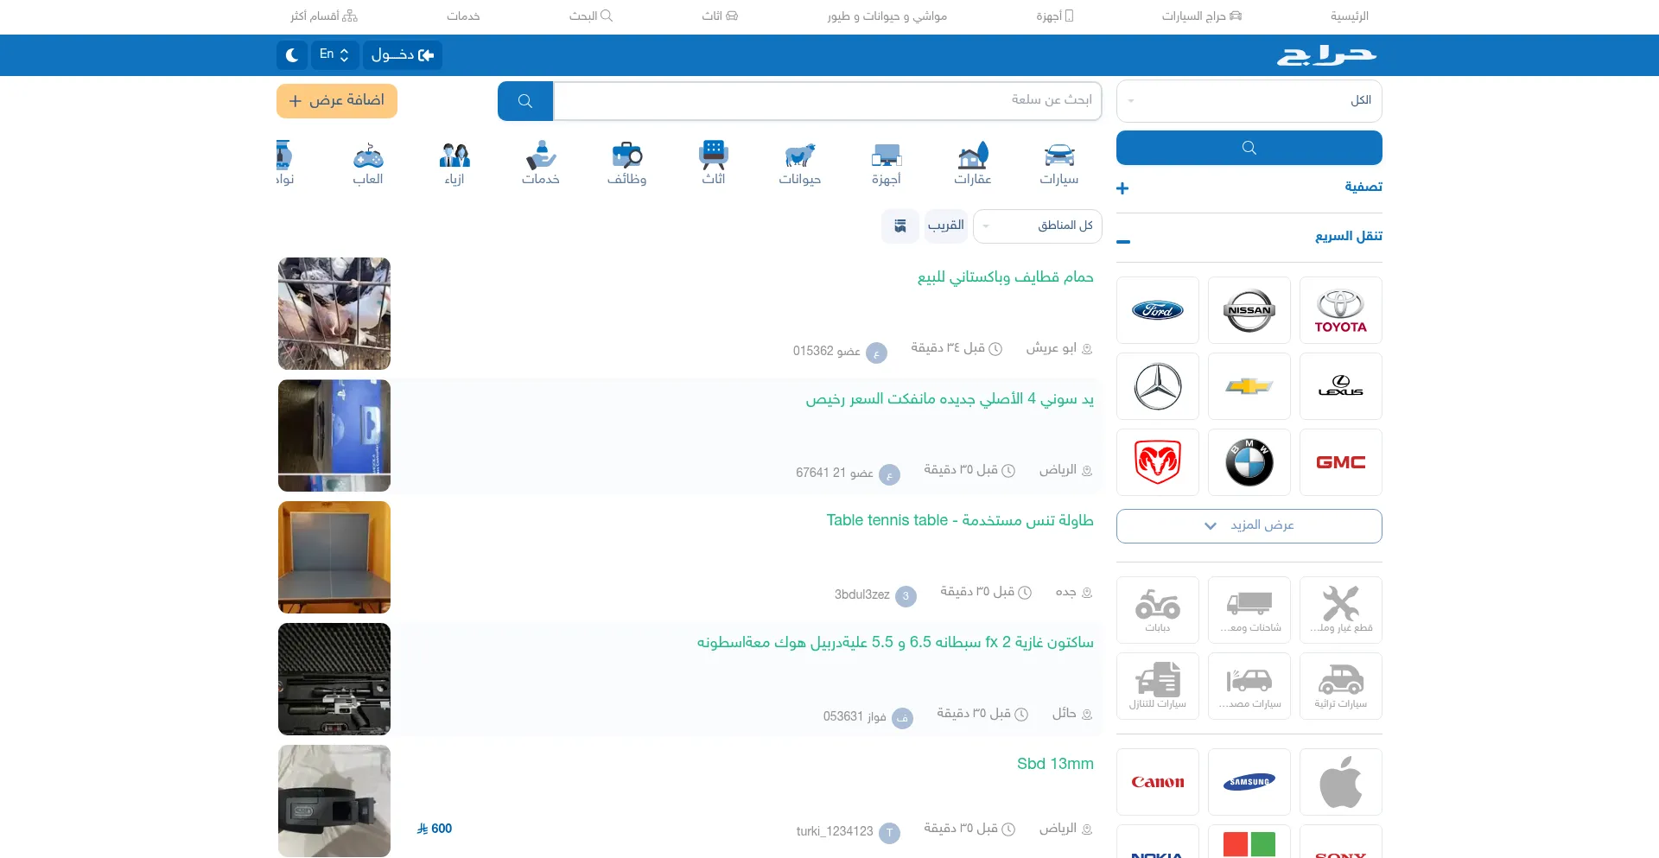This screenshot has height=858, width=1659.
Task: Expand عرض المزيد to show more brands
Action: pyautogui.click(x=1248, y=525)
